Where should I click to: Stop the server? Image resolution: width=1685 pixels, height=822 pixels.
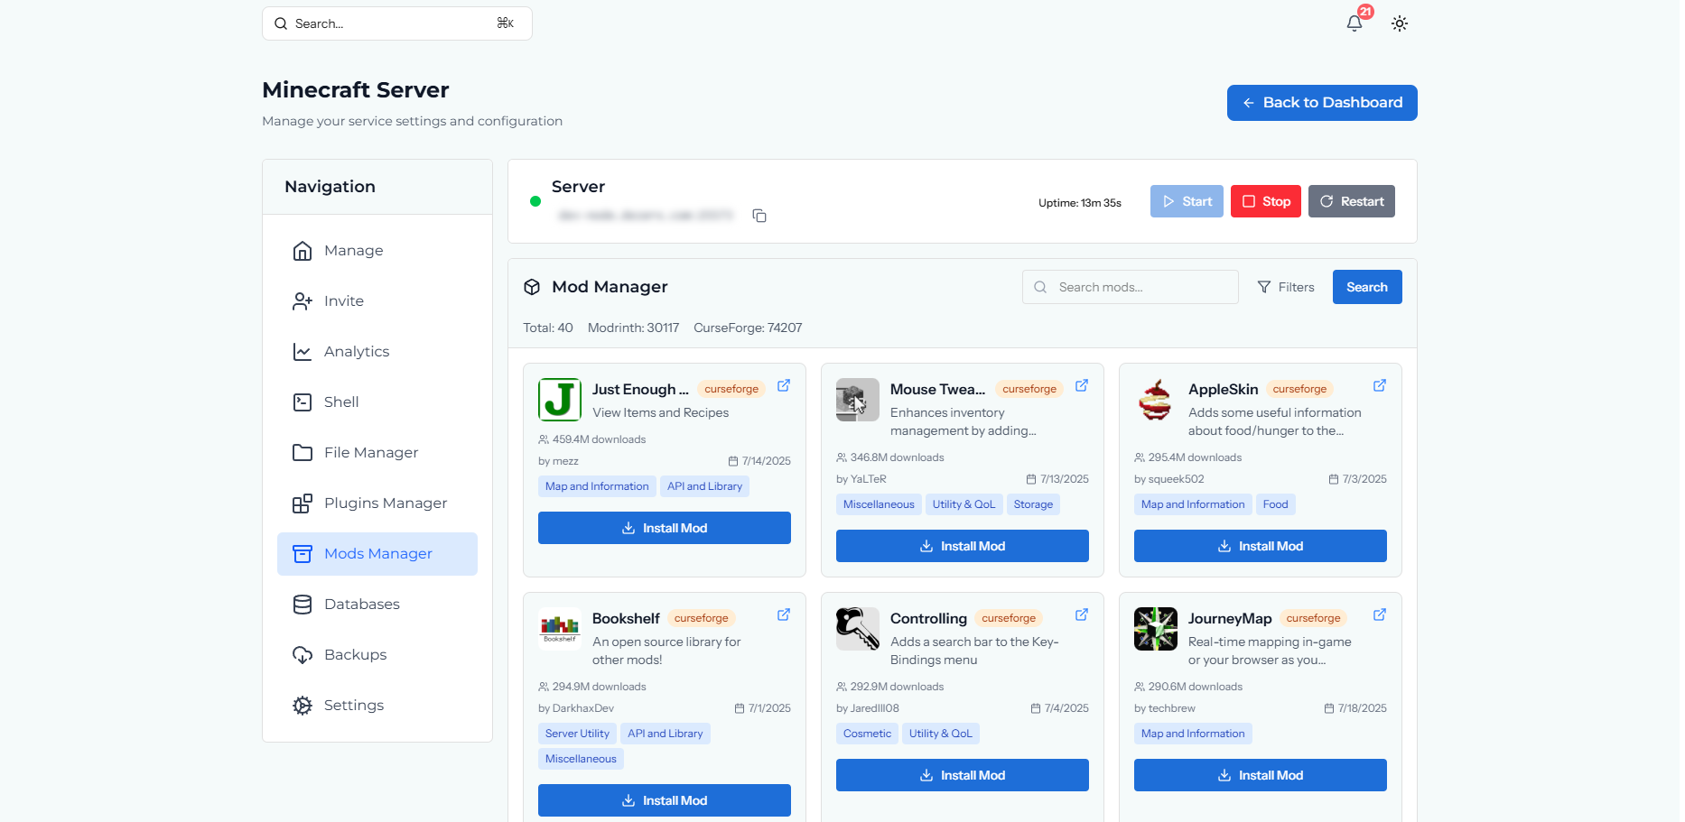point(1266,201)
